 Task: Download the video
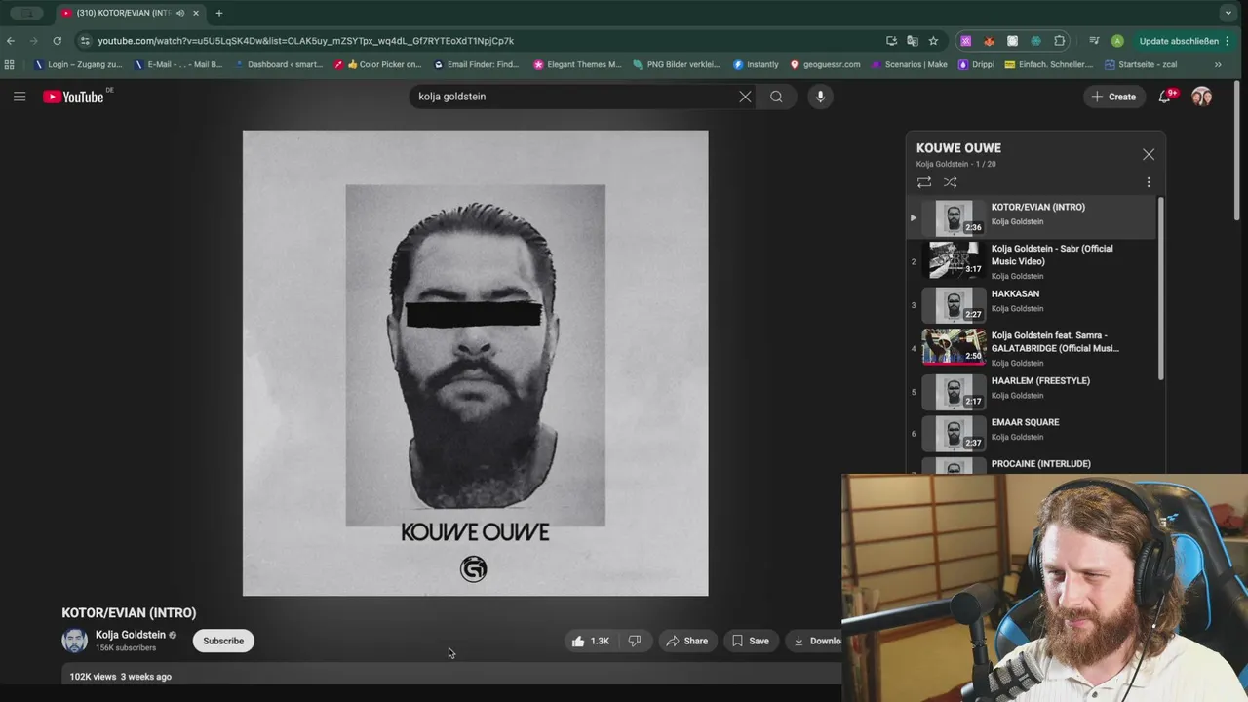point(815,641)
